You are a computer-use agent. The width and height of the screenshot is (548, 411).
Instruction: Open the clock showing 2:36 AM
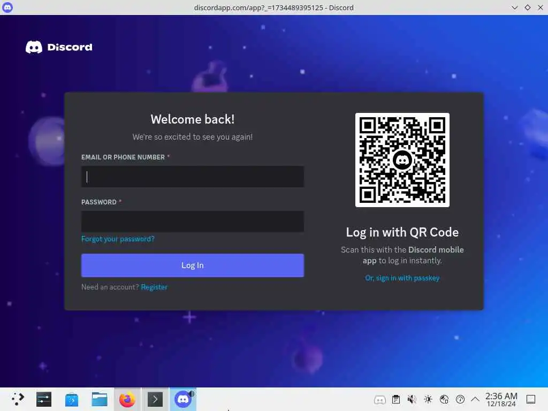(501, 399)
